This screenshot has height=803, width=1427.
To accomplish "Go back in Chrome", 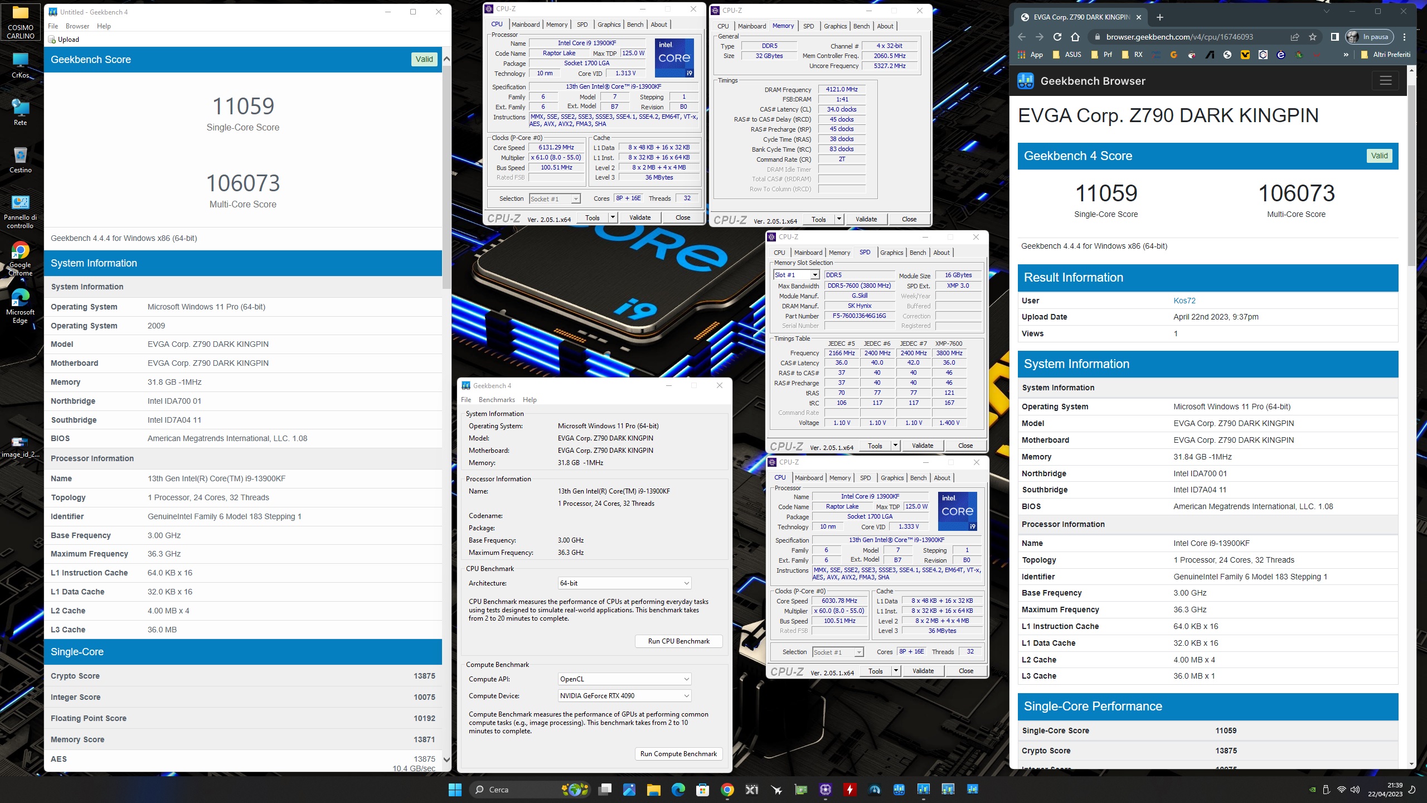I will [1021, 37].
